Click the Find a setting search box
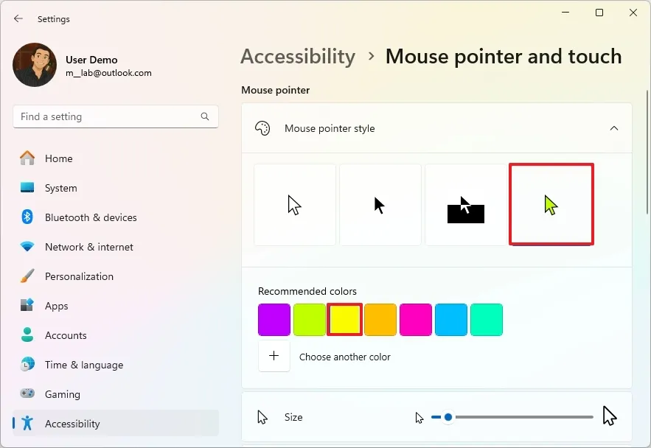This screenshot has height=448, width=651. [107, 116]
